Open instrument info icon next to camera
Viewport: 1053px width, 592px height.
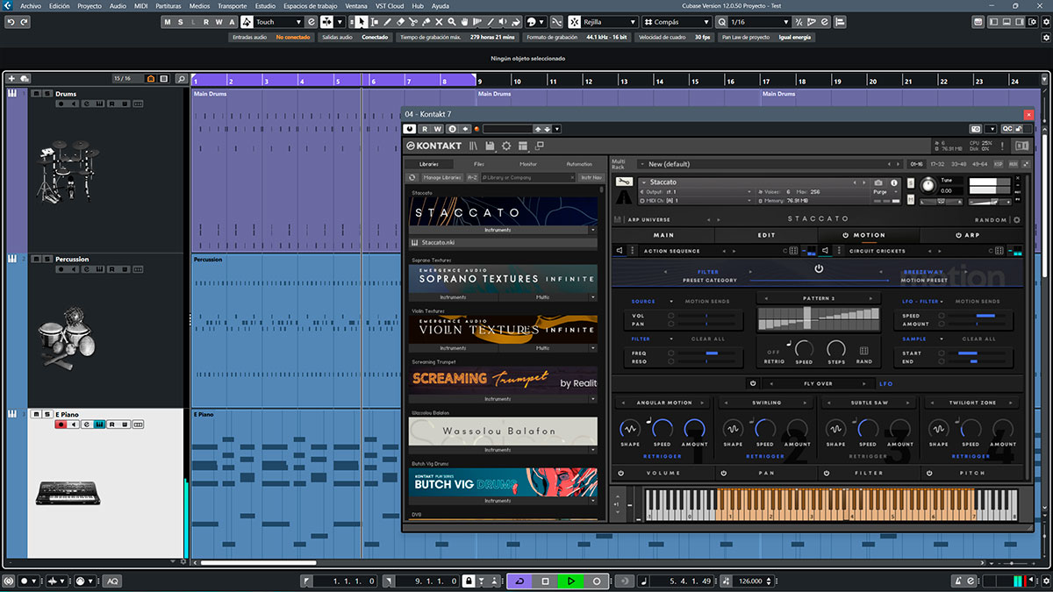click(894, 182)
